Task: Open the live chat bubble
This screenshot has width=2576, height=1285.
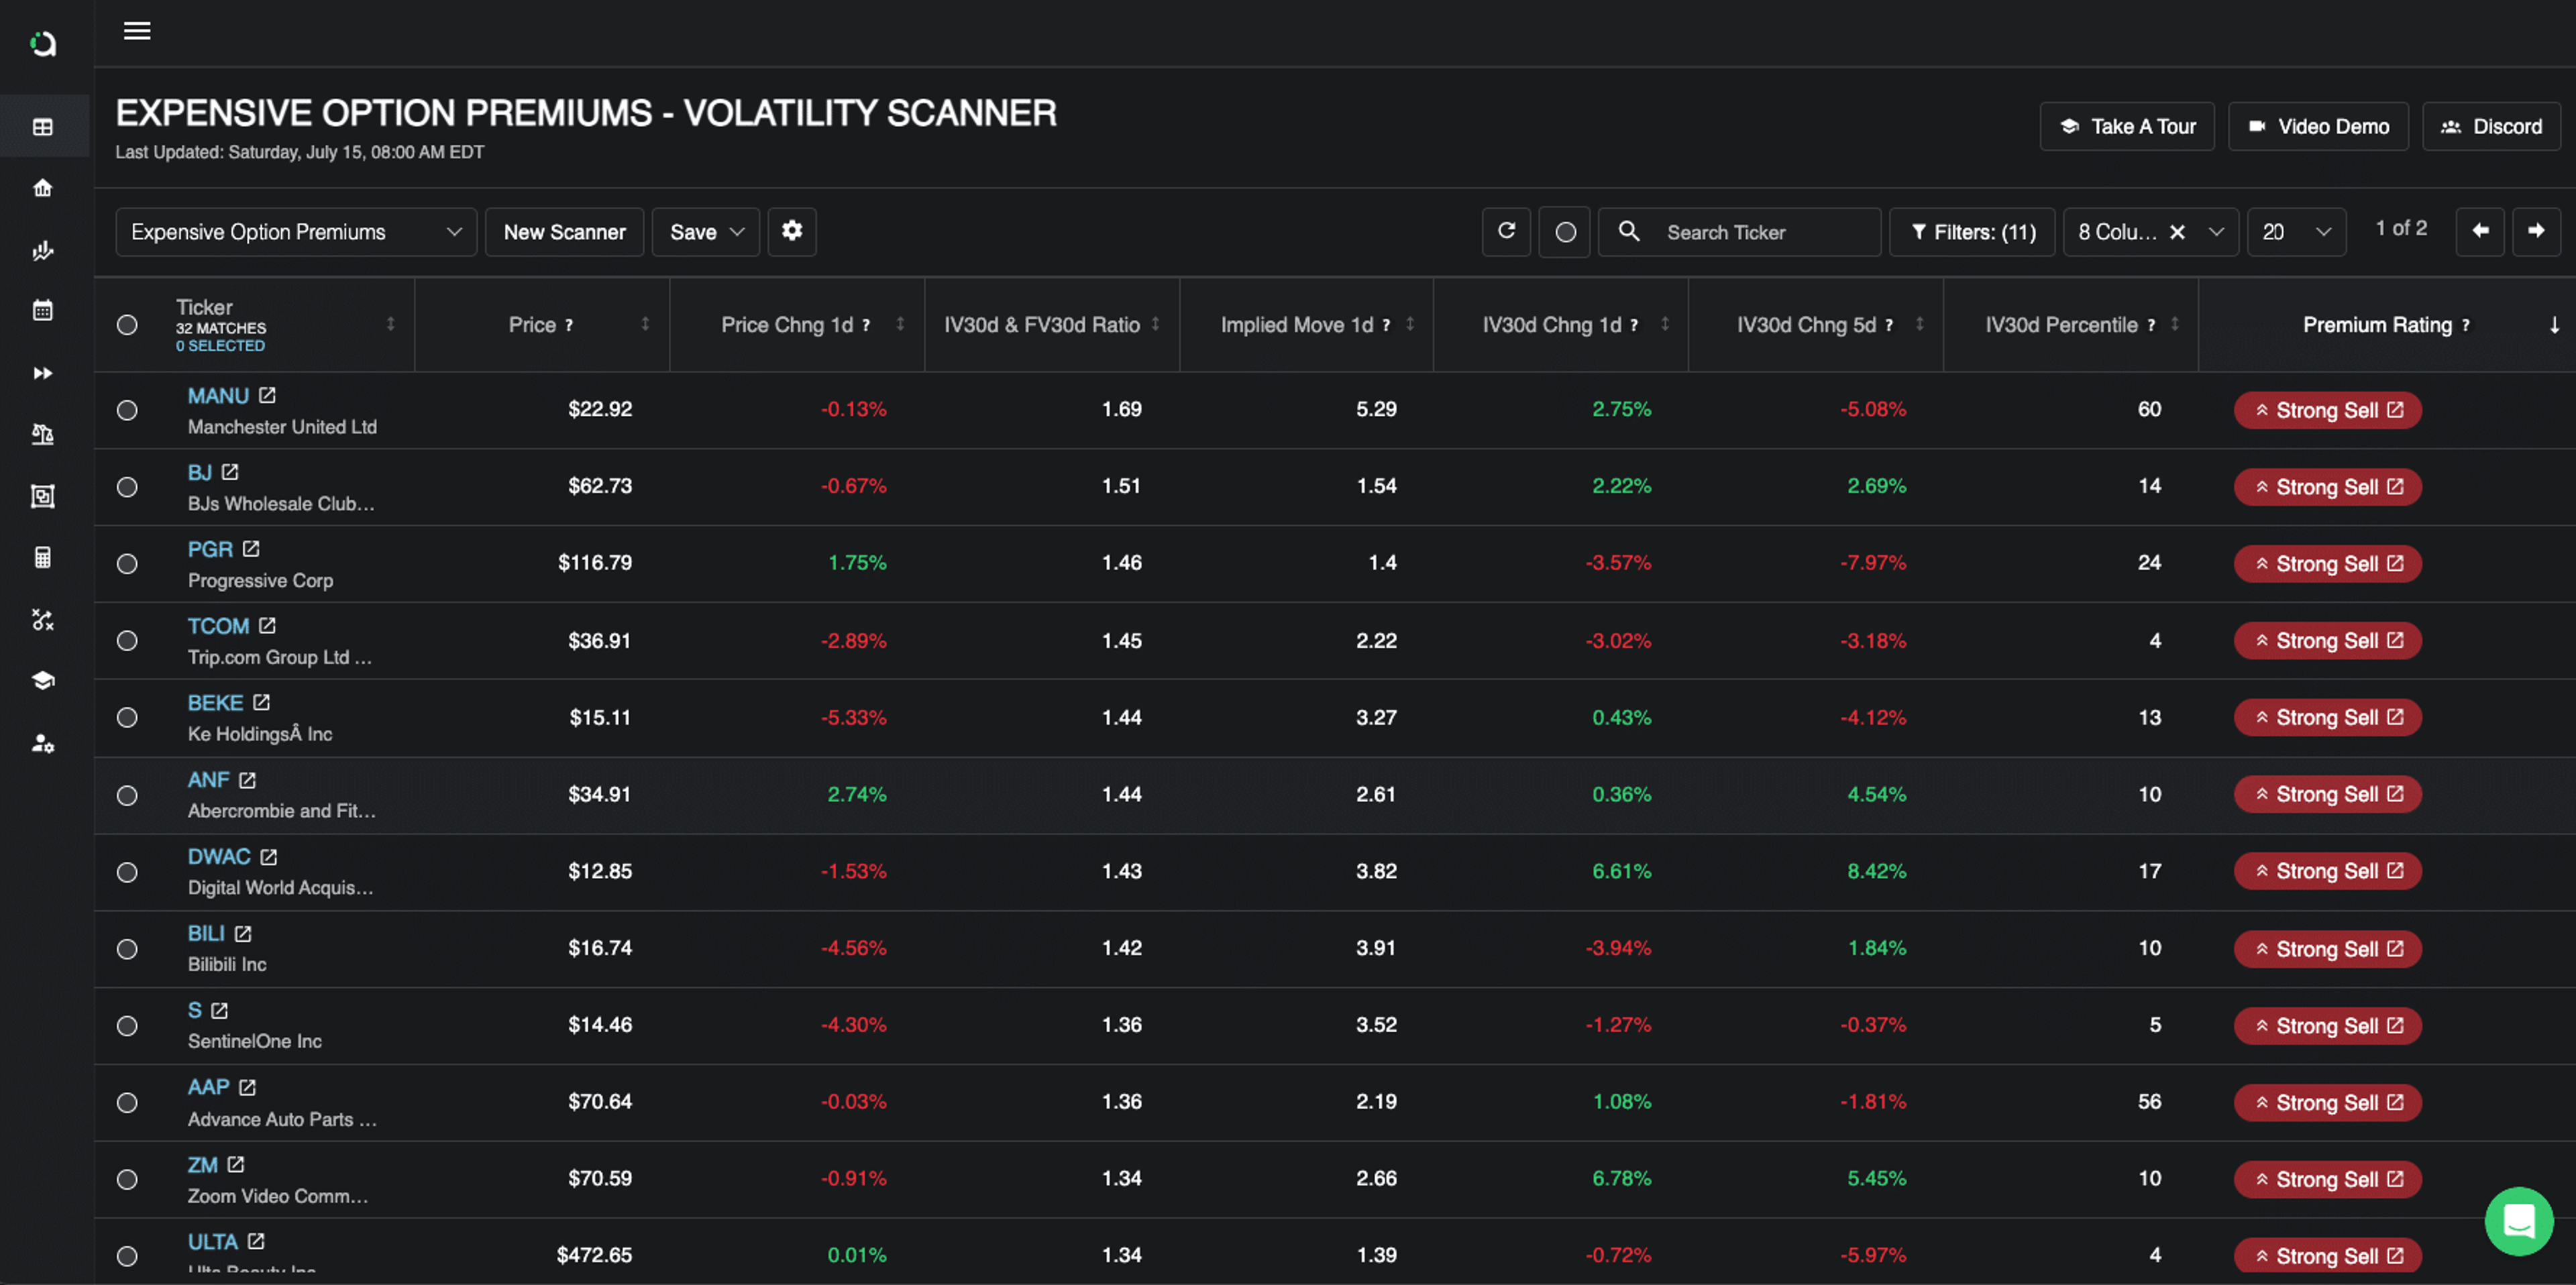Action: (x=2518, y=1221)
